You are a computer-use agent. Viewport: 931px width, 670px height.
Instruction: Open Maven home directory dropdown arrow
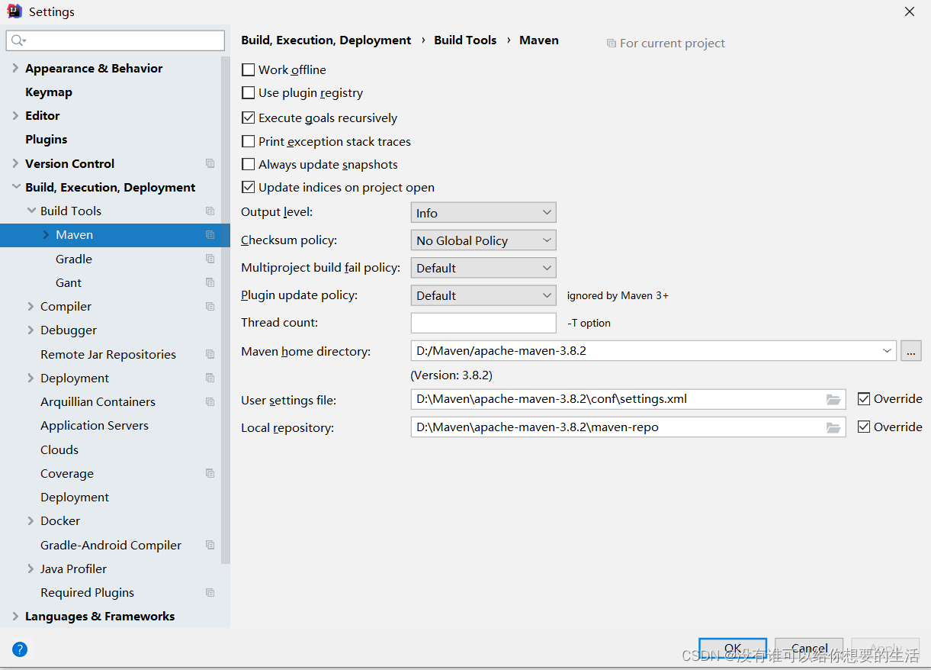point(887,351)
